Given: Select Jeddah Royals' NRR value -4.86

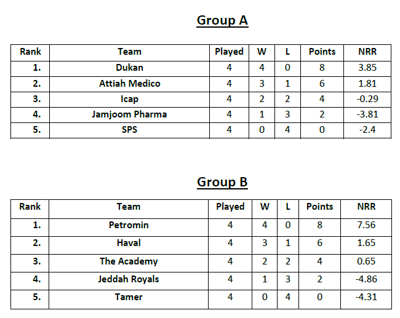Looking at the screenshot, I should pyautogui.click(x=366, y=279).
